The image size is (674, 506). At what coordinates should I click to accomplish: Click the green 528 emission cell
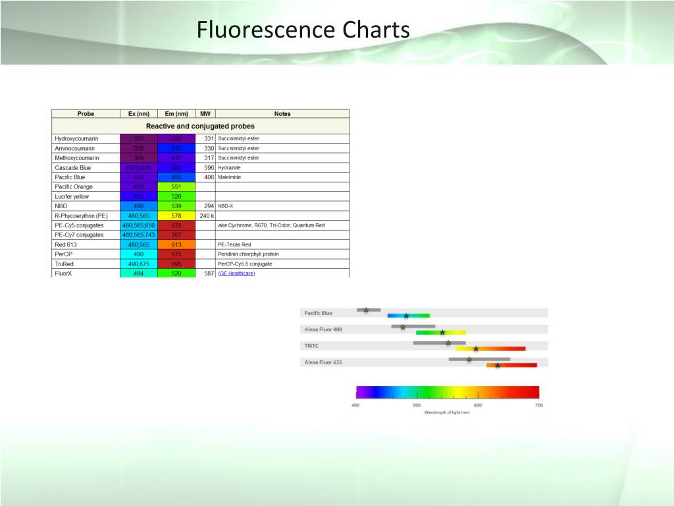pyautogui.click(x=176, y=196)
